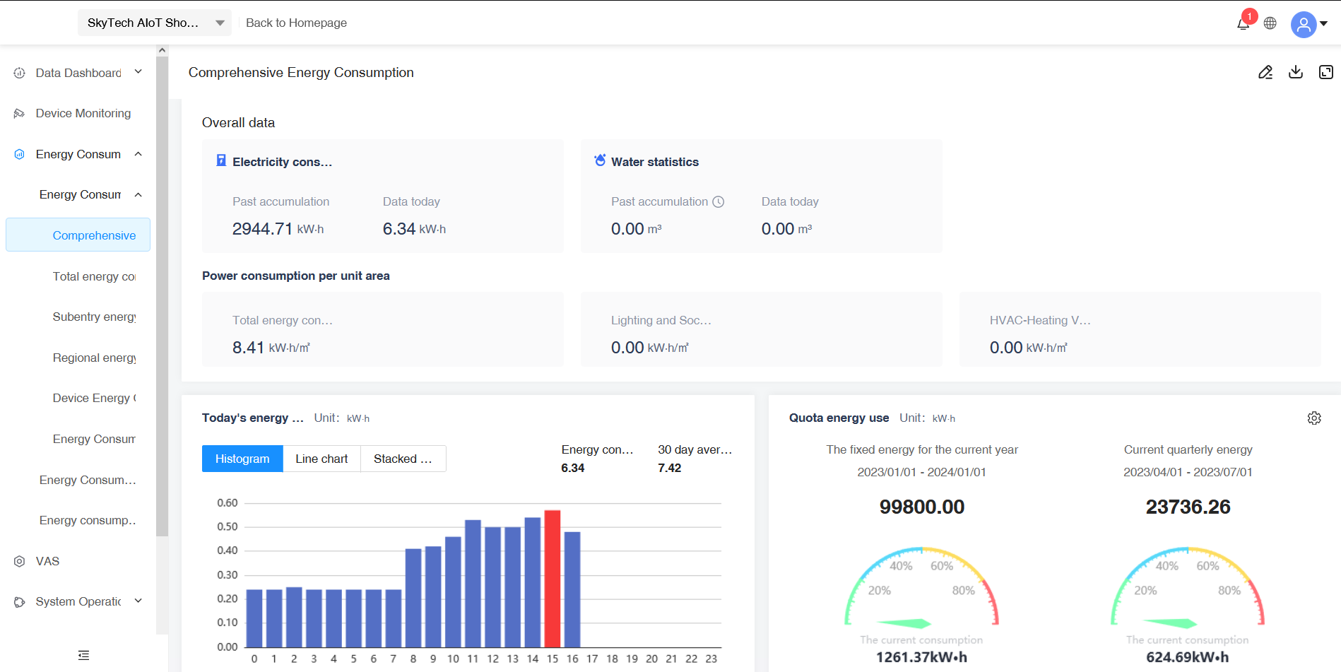Click the 624.69kW•h current consumption
1341x672 pixels.
[x=1187, y=657]
